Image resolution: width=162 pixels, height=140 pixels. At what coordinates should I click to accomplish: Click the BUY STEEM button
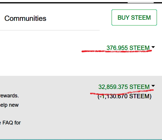pos(134,17)
